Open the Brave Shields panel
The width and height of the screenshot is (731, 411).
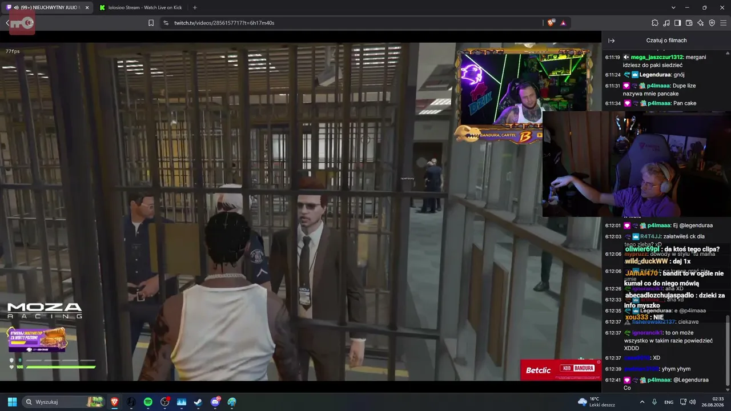point(551,23)
